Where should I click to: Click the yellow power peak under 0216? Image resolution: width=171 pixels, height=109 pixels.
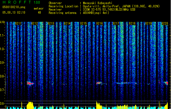99,105
